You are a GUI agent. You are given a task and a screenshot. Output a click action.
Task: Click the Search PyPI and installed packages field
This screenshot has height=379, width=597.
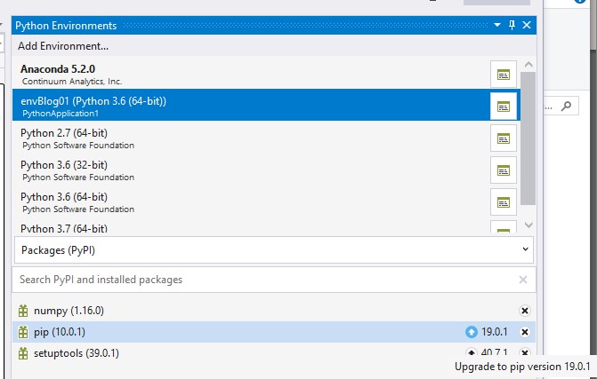(x=258, y=280)
